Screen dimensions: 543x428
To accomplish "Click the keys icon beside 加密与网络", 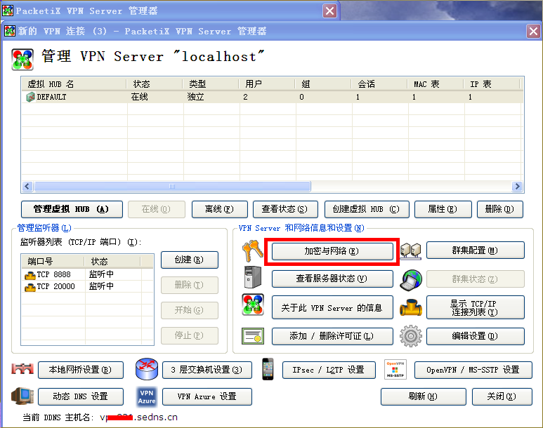I will click(252, 251).
